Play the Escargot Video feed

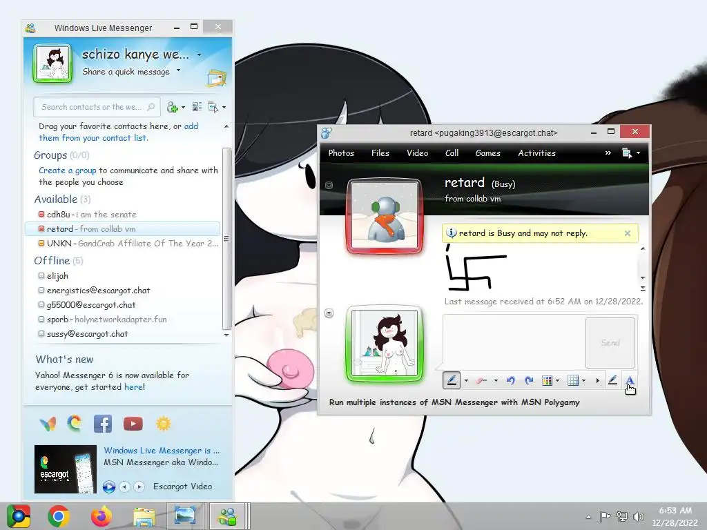pos(108,487)
